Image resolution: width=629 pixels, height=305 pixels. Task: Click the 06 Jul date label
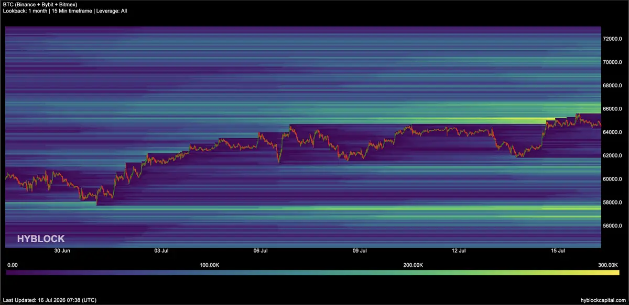[261, 251]
